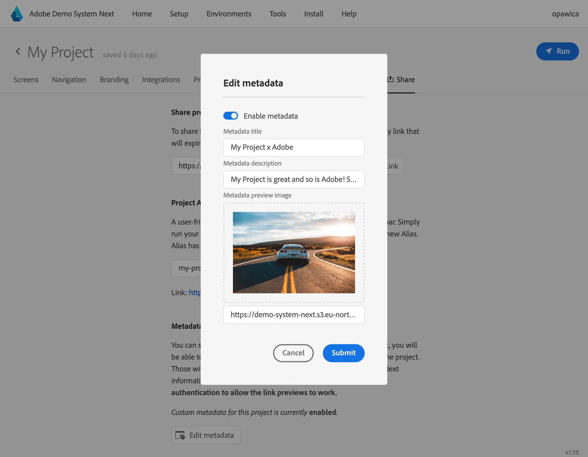The width and height of the screenshot is (588, 457).
Task: Switch to the Screens tab
Action: (26, 80)
